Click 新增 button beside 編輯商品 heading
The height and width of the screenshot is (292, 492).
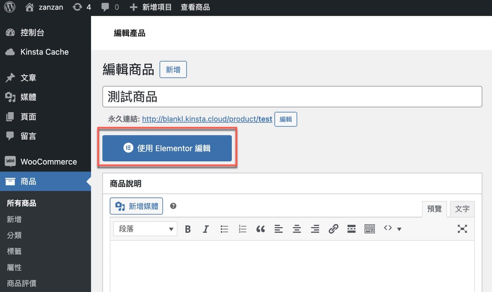(x=173, y=70)
